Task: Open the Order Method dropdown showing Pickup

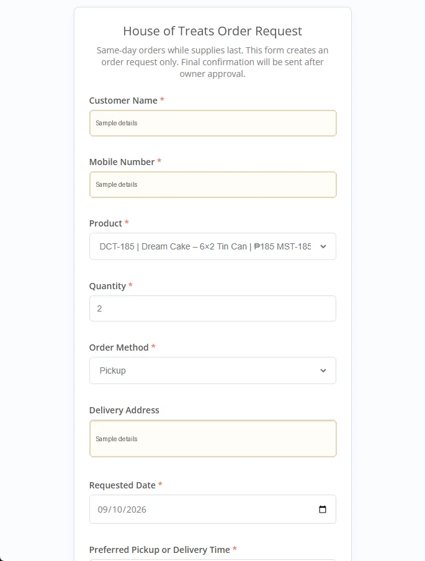Action: (213, 370)
